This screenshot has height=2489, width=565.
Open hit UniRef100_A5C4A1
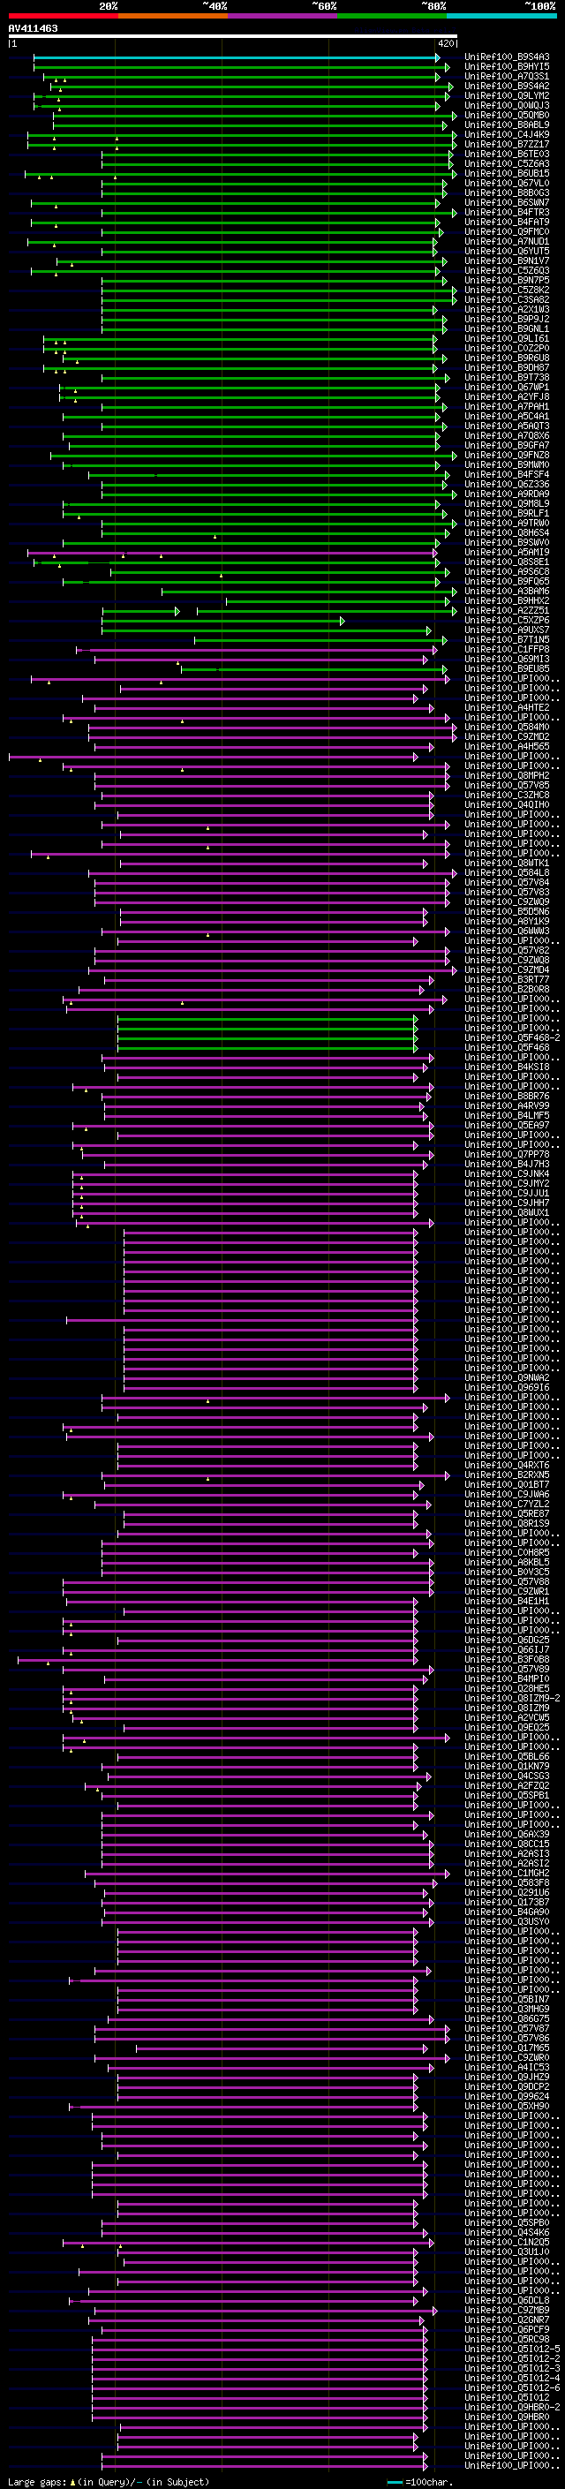[507, 417]
